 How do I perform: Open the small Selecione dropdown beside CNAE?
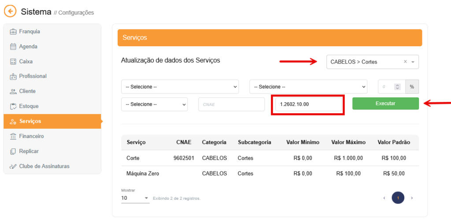155,104
